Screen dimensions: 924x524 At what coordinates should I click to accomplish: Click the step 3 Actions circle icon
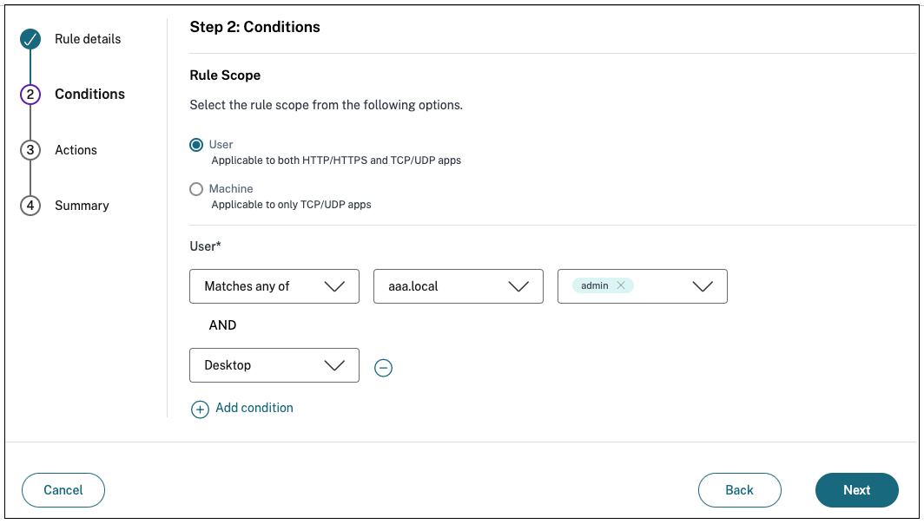tap(30, 150)
